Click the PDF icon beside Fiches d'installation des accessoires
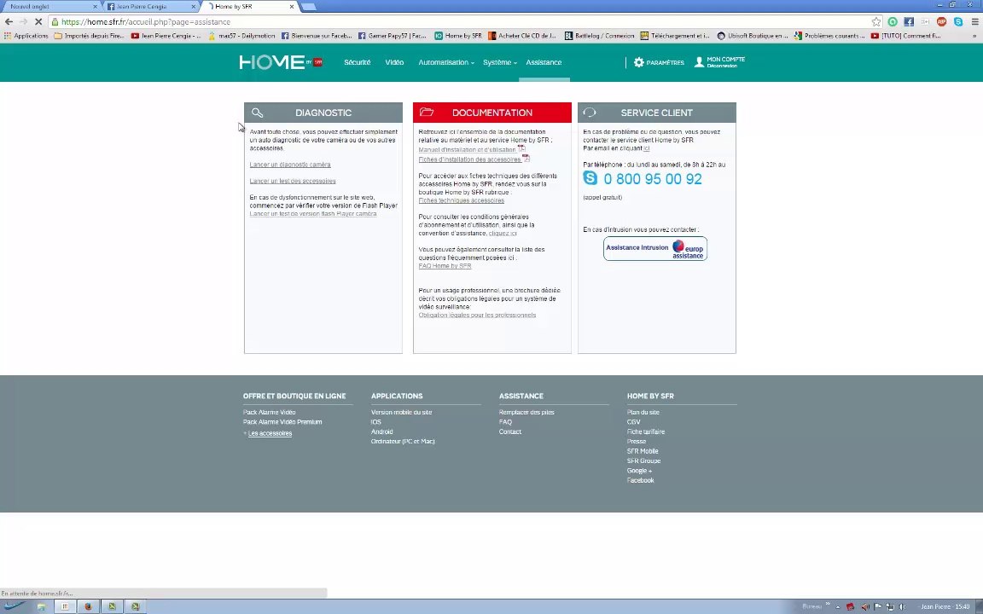983x614 pixels. (526, 159)
